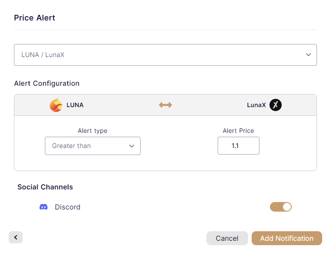
Task: Click the Add Notification button
Action: click(286, 238)
